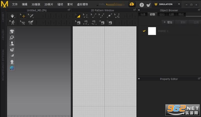
Task: Click the 复制 button in Object Browser
Action: [x=182, y=22]
